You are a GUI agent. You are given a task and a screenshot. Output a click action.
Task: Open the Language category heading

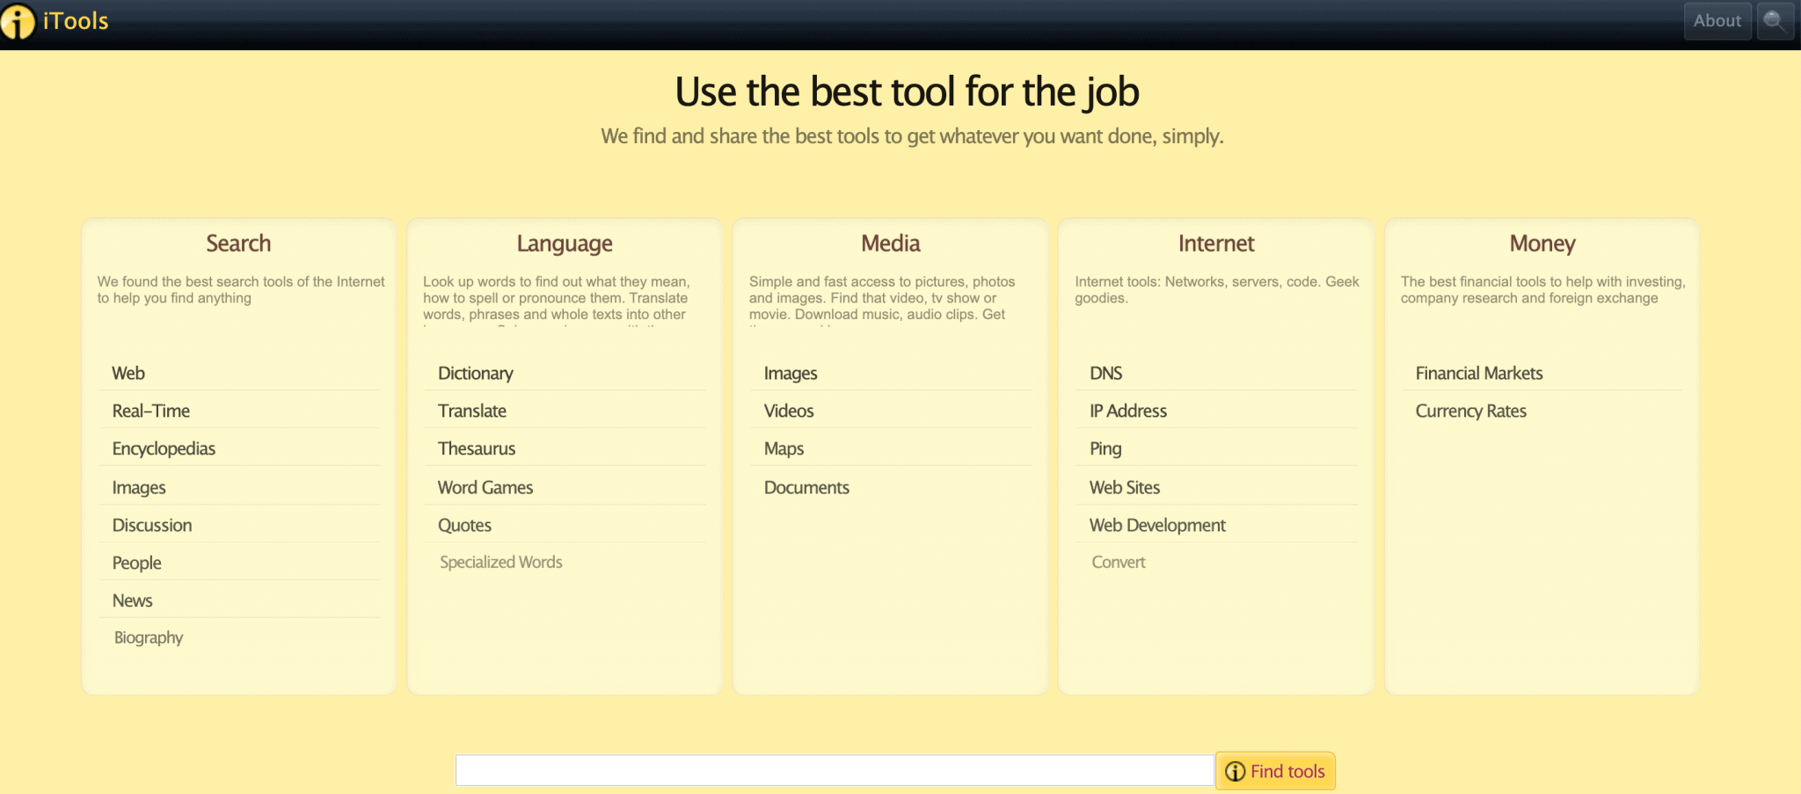pos(565,244)
